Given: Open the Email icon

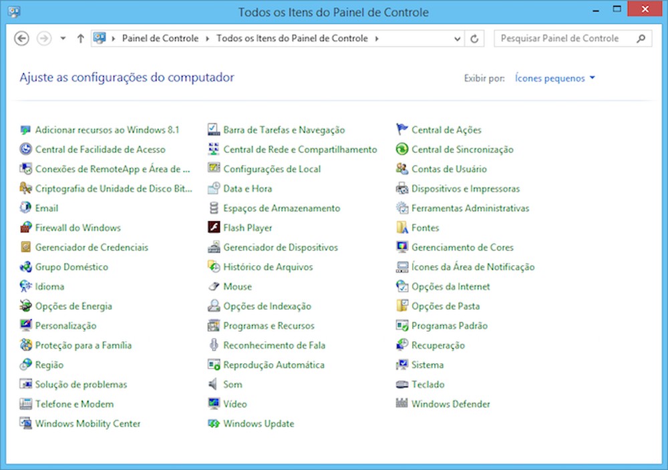Looking at the screenshot, I should (x=25, y=208).
